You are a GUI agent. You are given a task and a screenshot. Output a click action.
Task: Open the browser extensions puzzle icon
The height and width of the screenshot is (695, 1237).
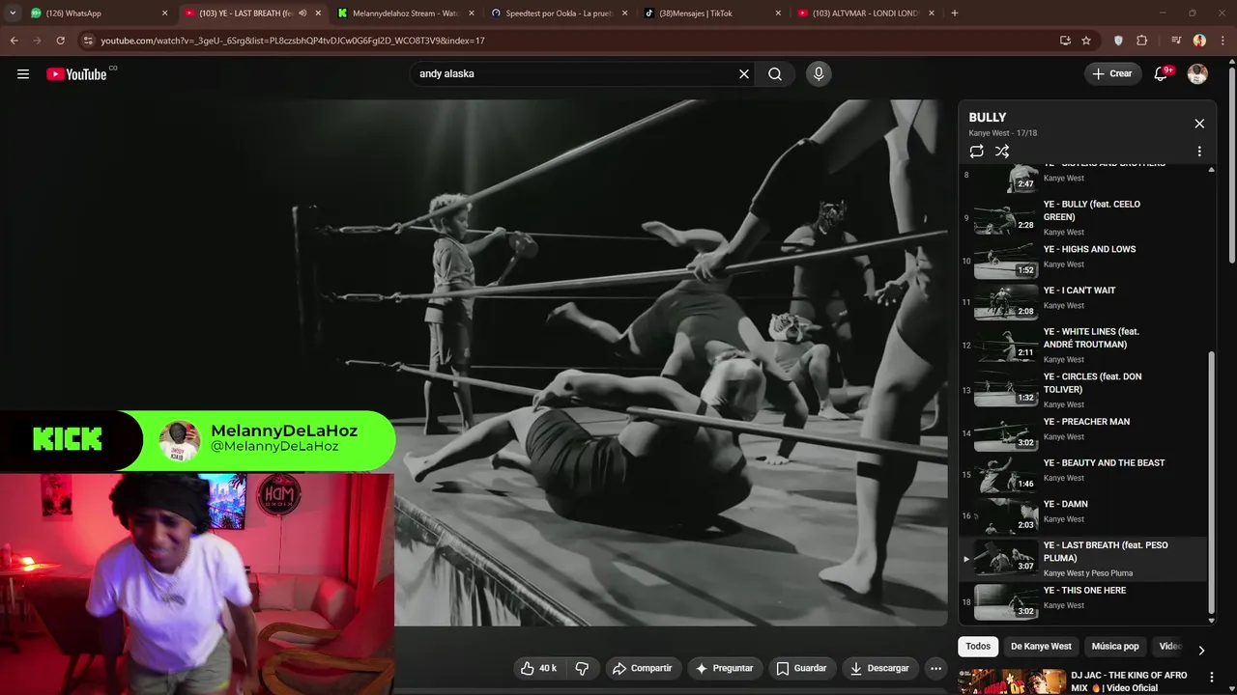coord(1142,41)
